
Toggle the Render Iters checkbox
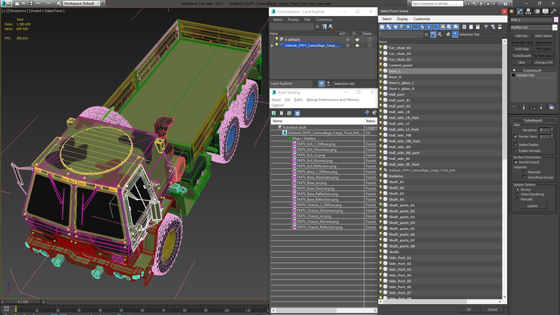pyautogui.click(x=515, y=136)
